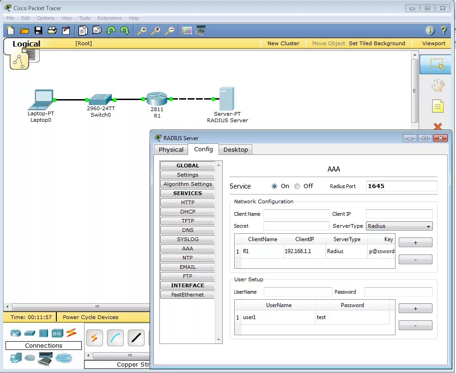The height and width of the screenshot is (373, 456).
Task: Open the Options menu
Action: [45, 18]
